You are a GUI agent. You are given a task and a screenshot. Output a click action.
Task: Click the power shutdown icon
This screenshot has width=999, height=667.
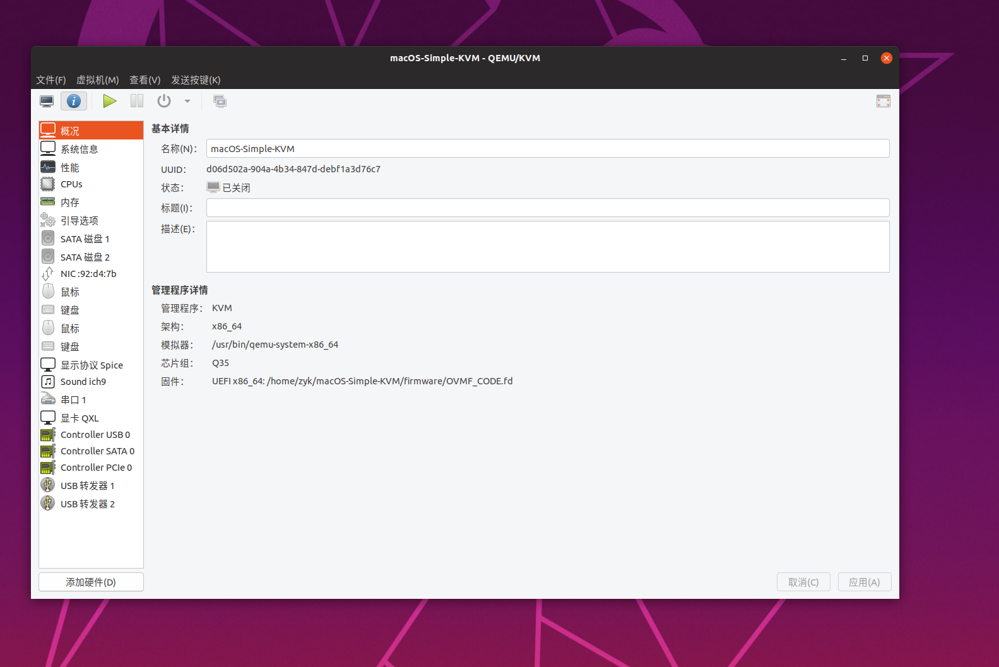164,101
